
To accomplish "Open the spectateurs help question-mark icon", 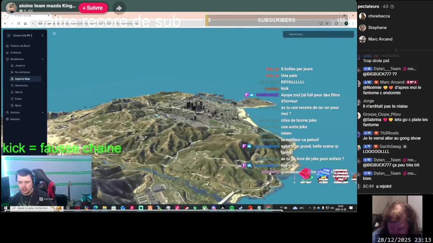I will pyautogui.click(x=392, y=6).
